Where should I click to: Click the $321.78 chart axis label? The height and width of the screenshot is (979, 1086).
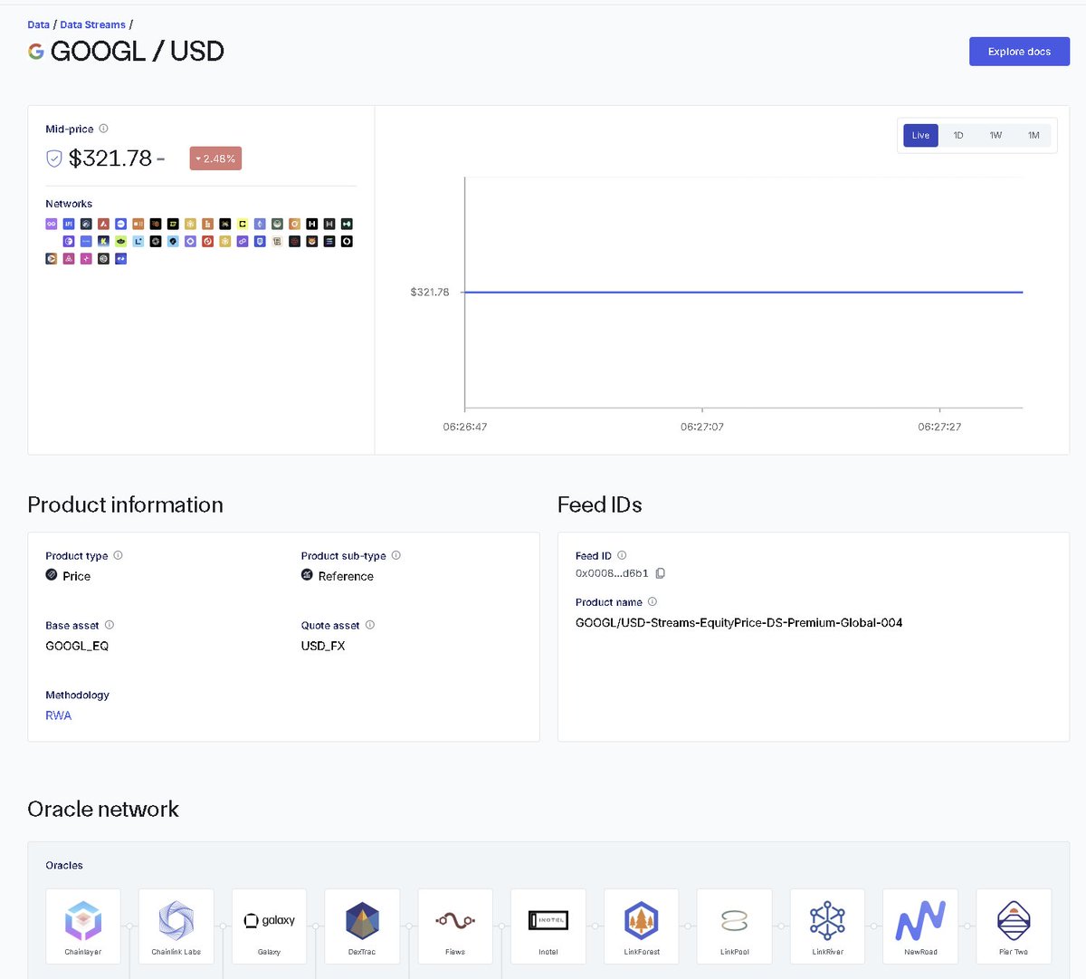pyautogui.click(x=430, y=292)
